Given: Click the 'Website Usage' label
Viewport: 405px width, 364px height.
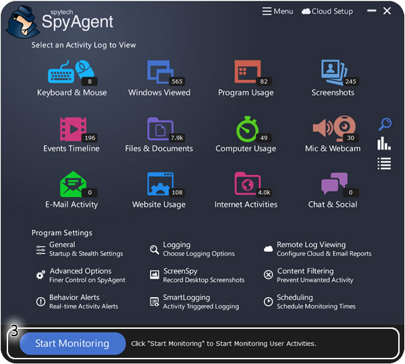Looking at the screenshot, I should [159, 204].
